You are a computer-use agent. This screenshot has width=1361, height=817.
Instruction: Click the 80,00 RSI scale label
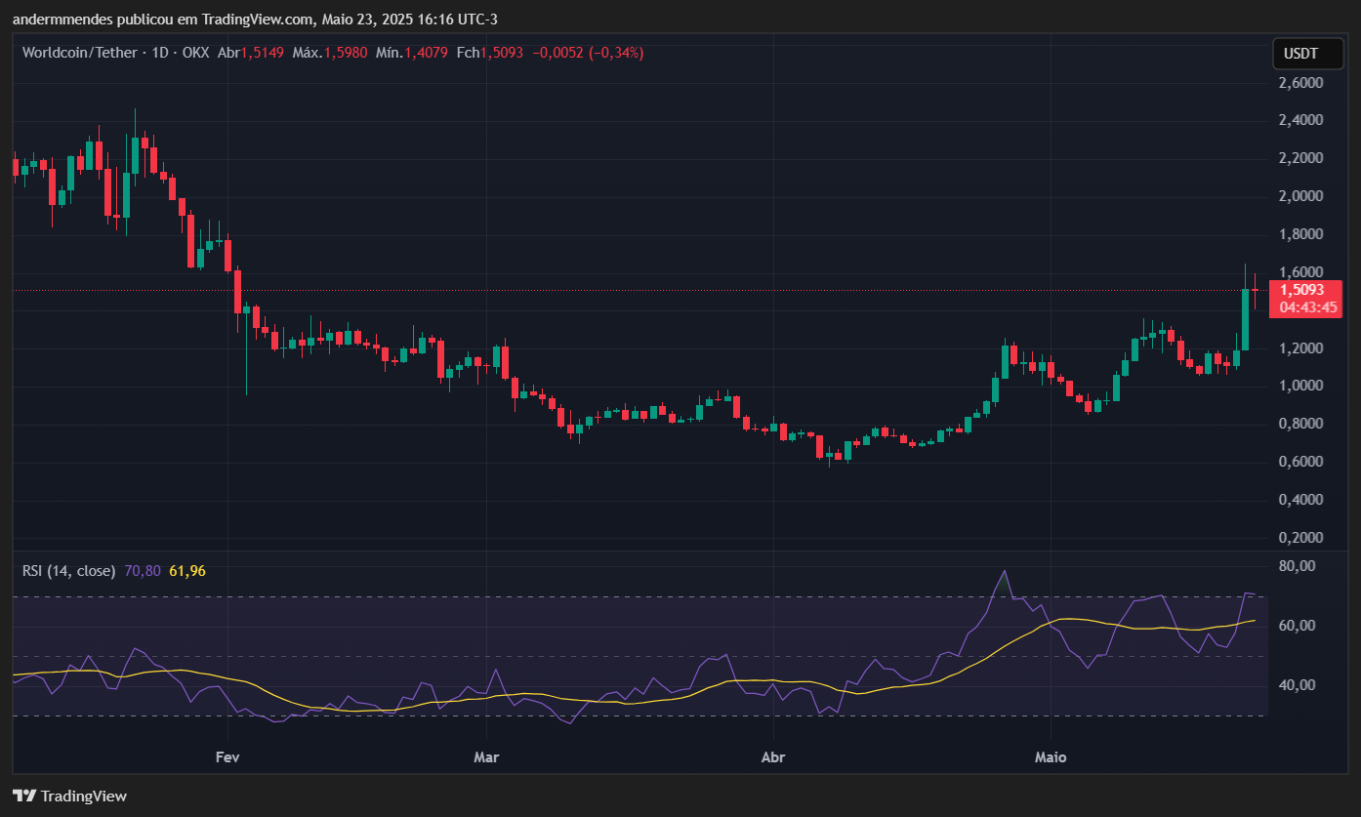point(1297,565)
